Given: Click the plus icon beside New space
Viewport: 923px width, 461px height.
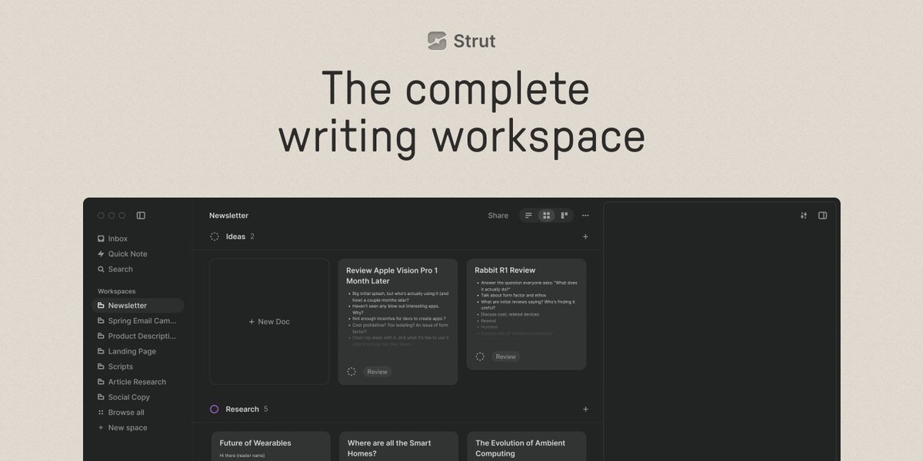Looking at the screenshot, I should click(101, 428).
